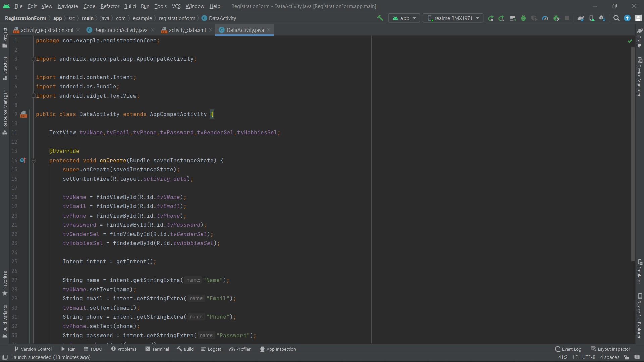Viewport: 644px width, 362px height.
Task: Toggle the Project tool window sidebar
Action: (5, 38)
